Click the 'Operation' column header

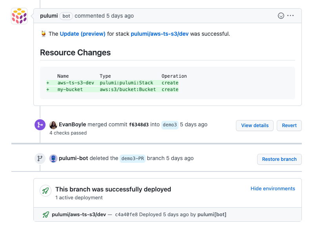(174, 76)
